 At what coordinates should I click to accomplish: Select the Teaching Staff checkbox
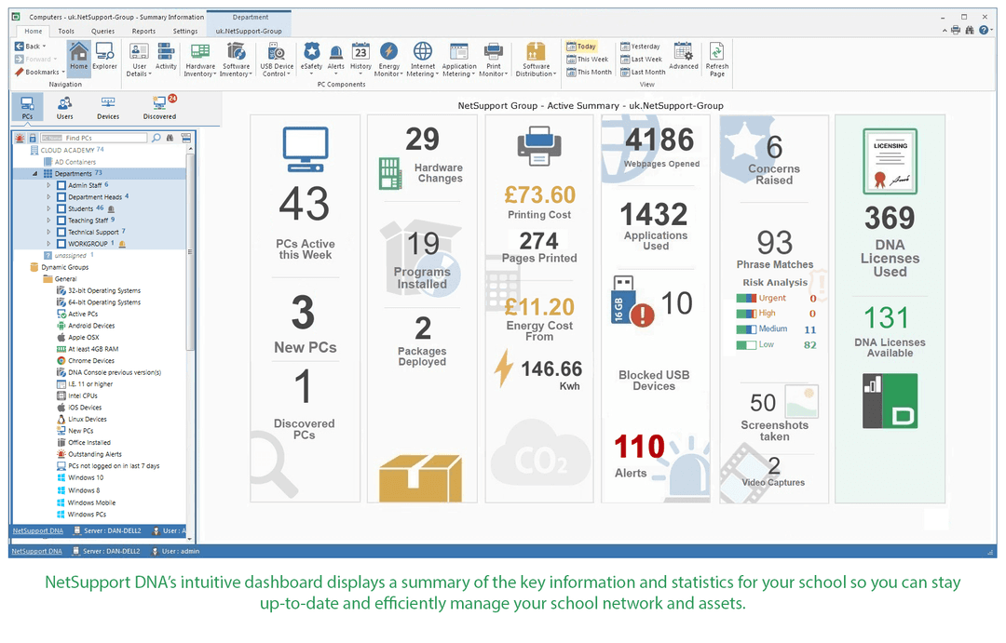(62, 220)
